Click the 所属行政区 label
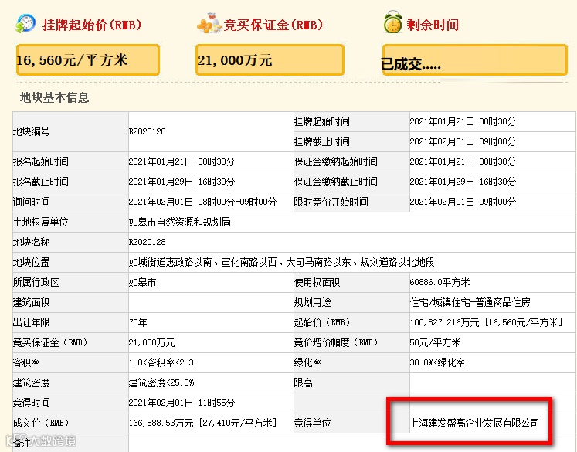Viewport: 577px width, 452px height. pos(36,282)
